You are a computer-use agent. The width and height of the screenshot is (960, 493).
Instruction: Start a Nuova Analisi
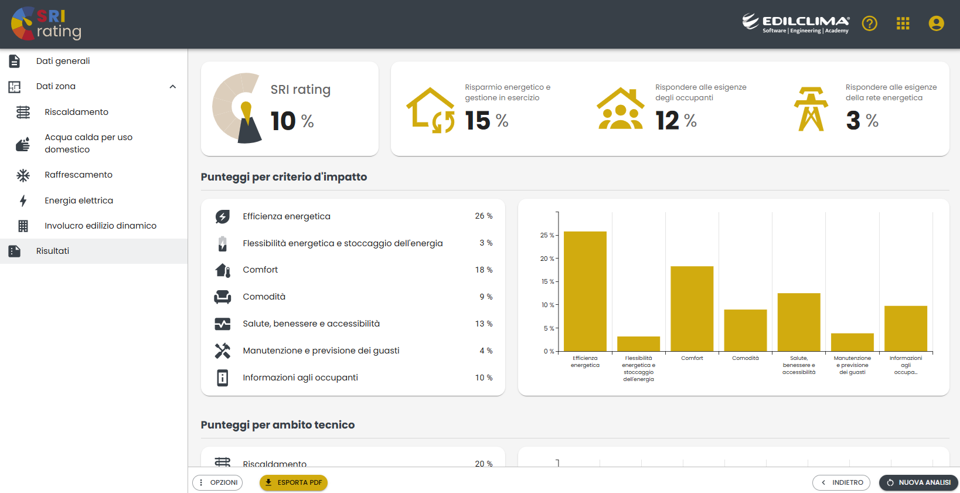(x=918, y=482)
